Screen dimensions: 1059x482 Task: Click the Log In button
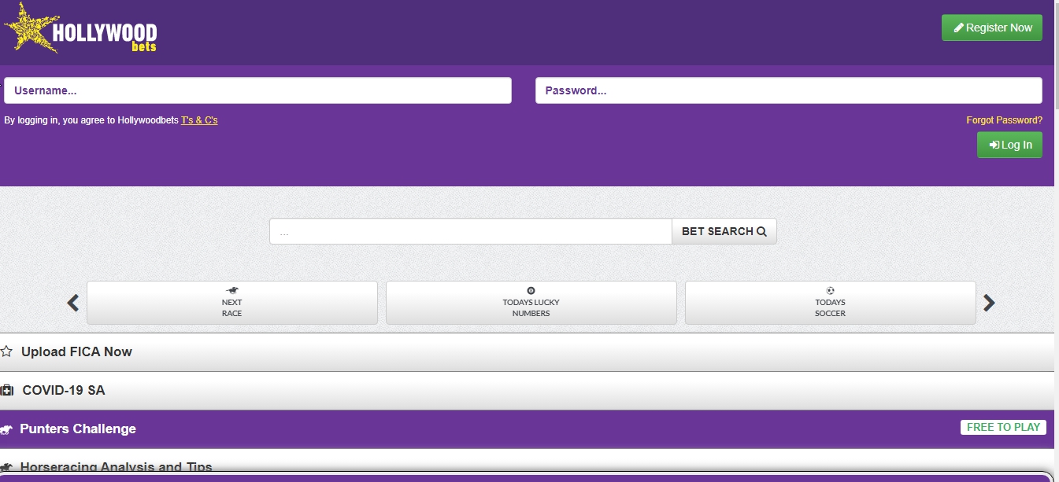click(1010, 145)
